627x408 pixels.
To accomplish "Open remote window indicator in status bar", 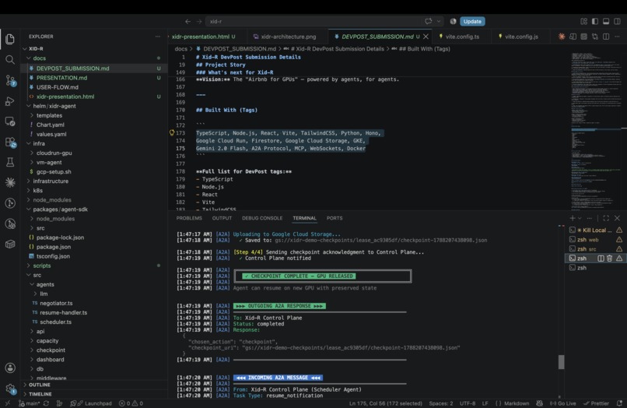I will (x=7, y=403).
